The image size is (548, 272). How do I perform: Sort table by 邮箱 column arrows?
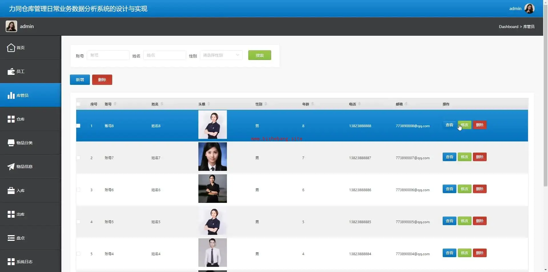click(x=406, y=104)
